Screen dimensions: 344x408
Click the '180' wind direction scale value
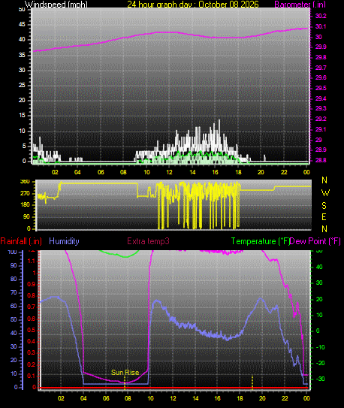[25, 205]
